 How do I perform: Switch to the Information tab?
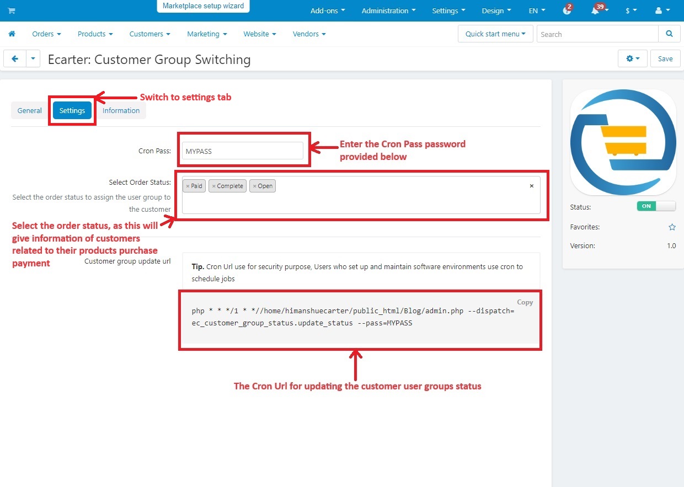[x=121, y=110]
